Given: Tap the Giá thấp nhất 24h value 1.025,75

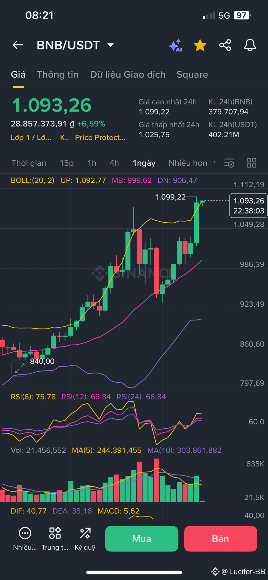Looking at the screenshot, I should click(154, 135).
